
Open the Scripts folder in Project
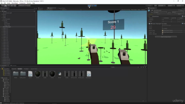tap(6, 92)
